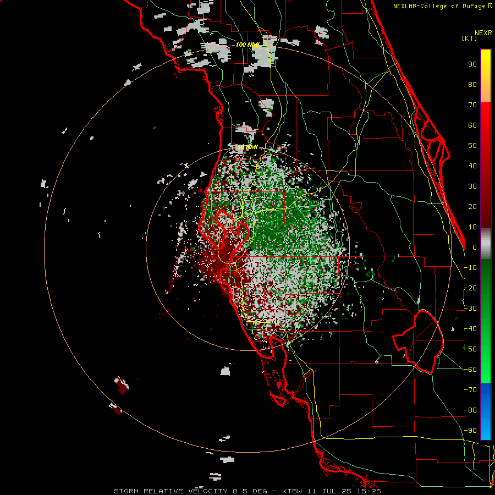The width and height of the screenshot is (495, 495).
Task: Click the [KT] units label
Action: coord(469,38)
